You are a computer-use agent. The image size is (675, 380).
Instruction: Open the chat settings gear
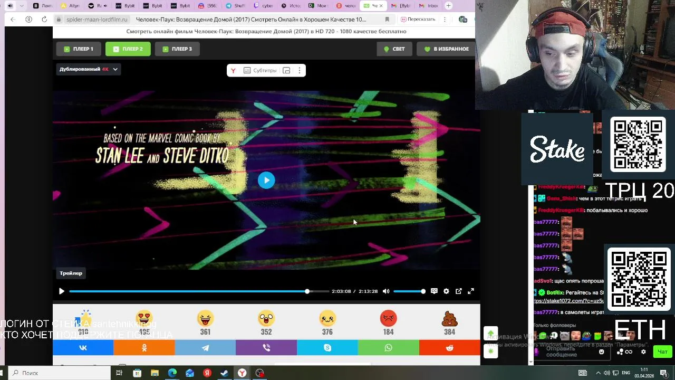point(643,352)
